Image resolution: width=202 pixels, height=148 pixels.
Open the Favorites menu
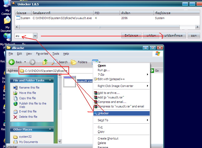tap(42, 54)
